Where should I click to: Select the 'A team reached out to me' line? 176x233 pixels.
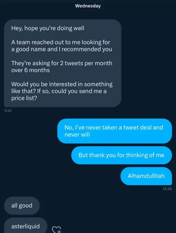click(x=60, y=42)
